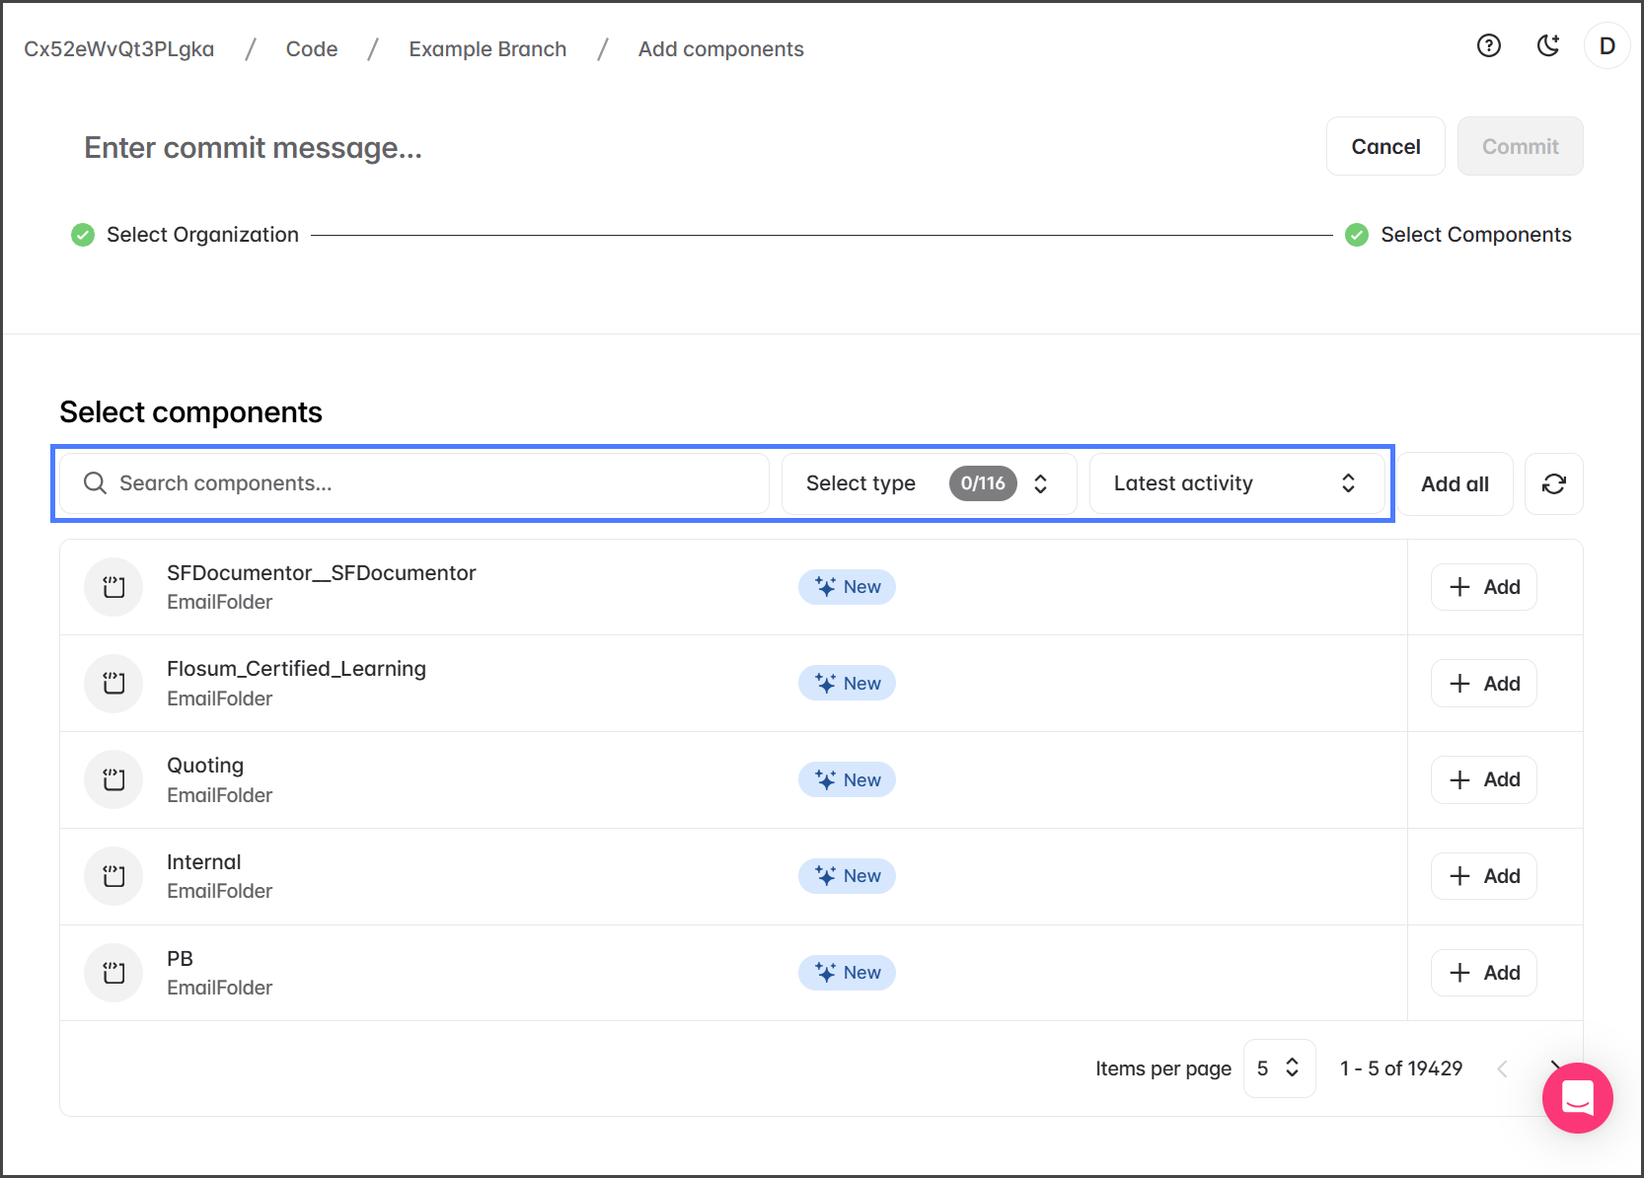This screenshot has height=1178, width=1644.
Task: Open the Latest activity sort dropdown
Action: tap(1235, 483)
